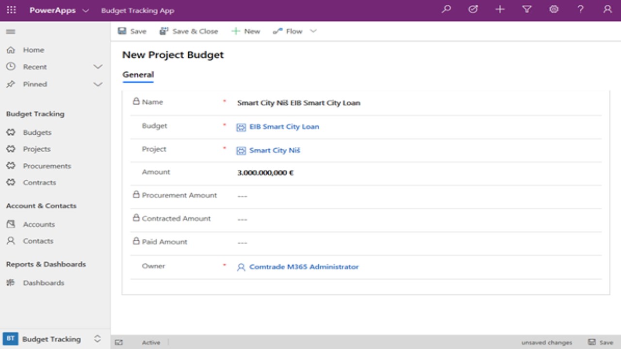Open the EIB Smart City Loan budget link

pos(284,127)
